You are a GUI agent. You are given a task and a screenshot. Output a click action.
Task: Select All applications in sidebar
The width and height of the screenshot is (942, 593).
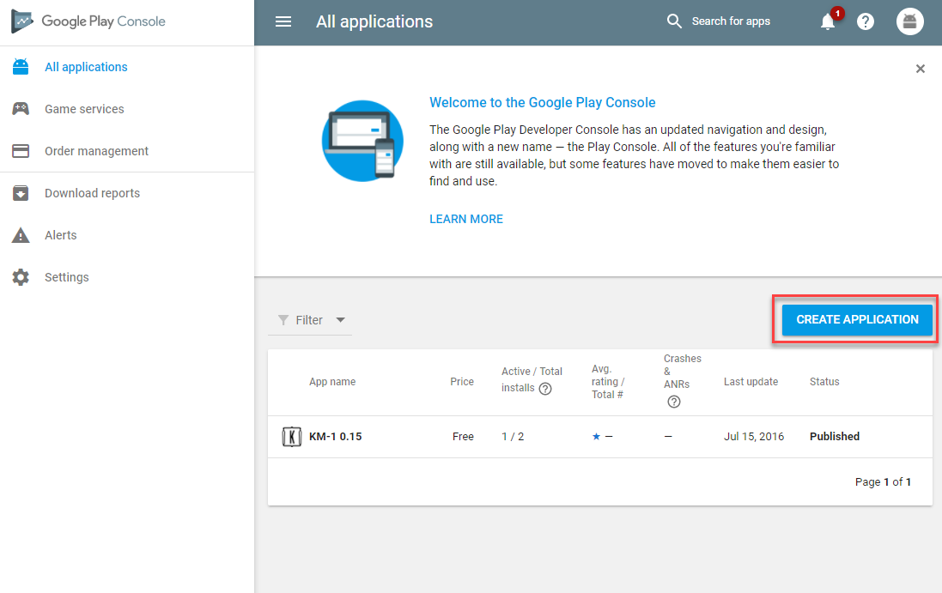86,67
